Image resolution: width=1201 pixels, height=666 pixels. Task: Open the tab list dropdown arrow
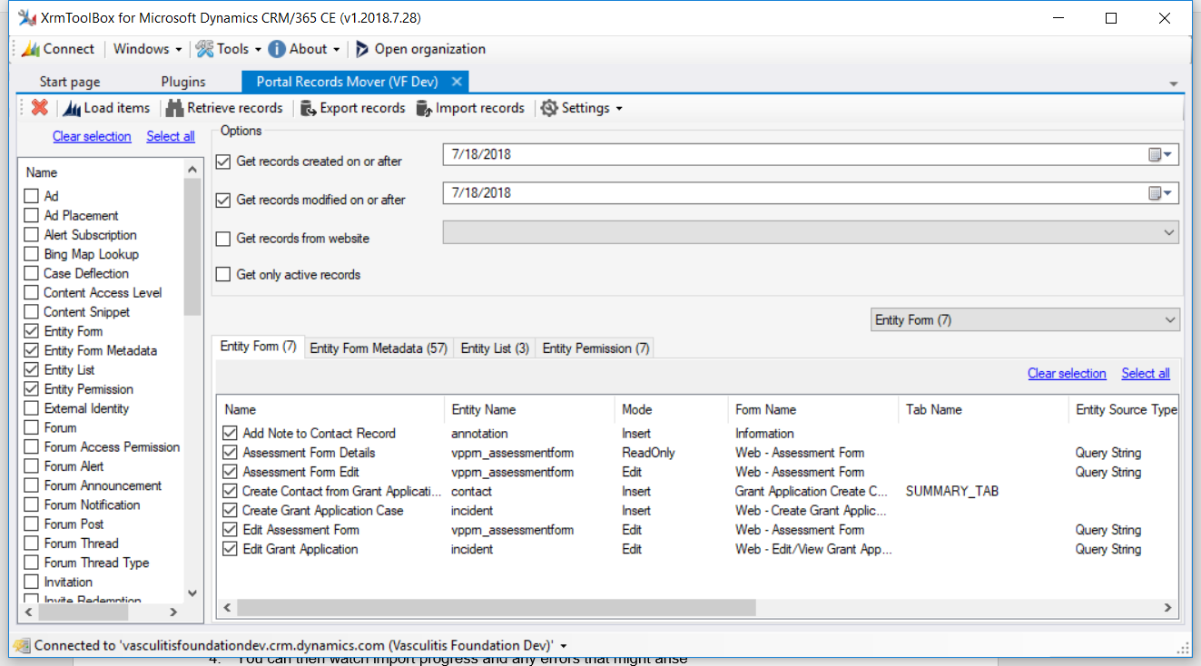pos(1174,83)
